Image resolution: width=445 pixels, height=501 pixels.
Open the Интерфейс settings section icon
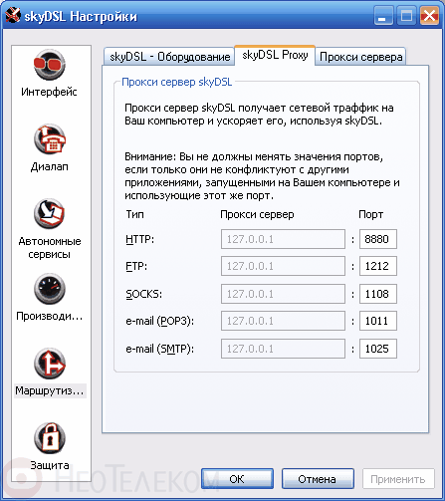click(50, 65)
